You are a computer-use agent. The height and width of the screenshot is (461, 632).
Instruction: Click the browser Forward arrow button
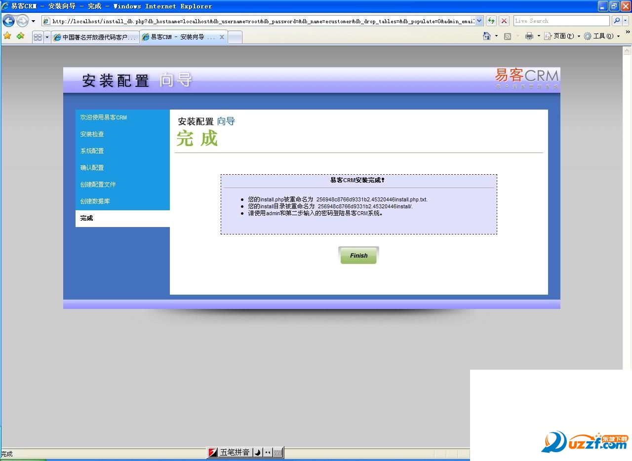22,21
